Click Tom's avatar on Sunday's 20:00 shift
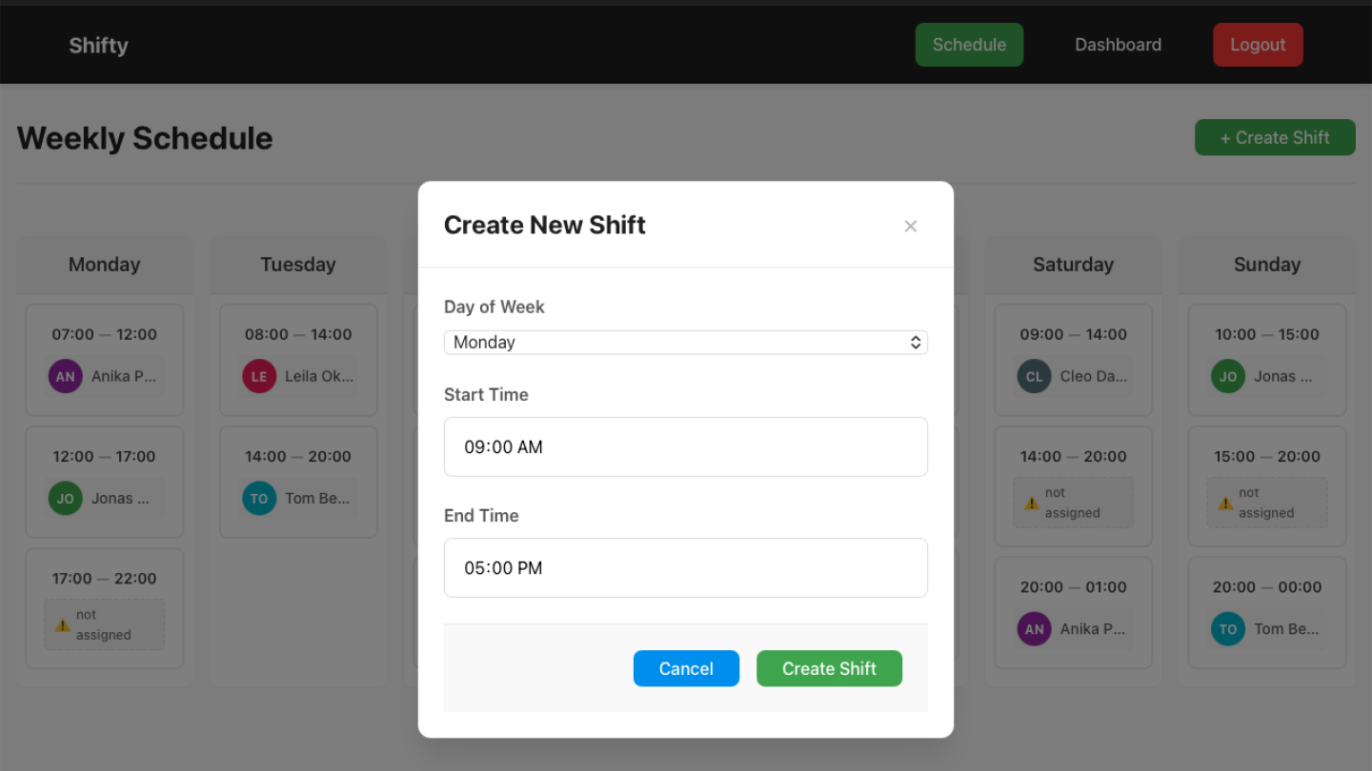The image size is (1372, 771). [1227, 628]
